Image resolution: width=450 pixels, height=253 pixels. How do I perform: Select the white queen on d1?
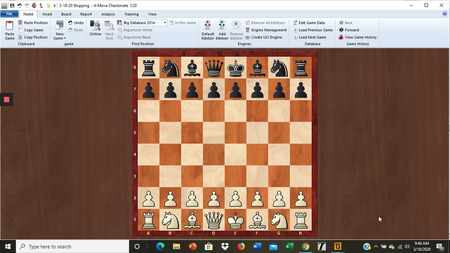[214, 220]
